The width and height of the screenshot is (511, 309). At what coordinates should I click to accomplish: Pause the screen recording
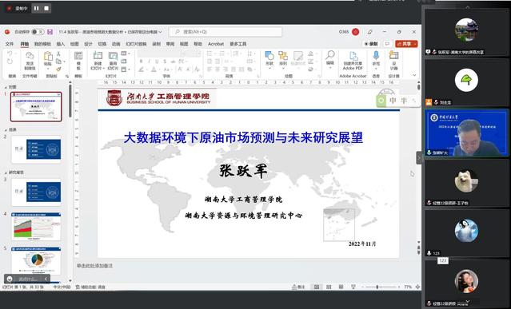(x=36, y=8)
